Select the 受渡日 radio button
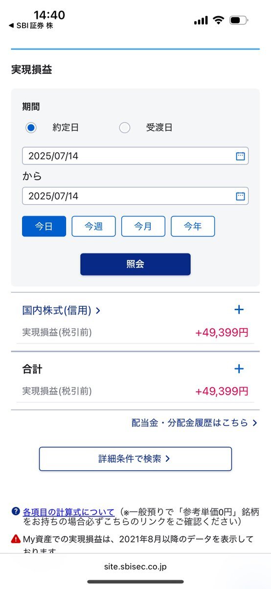The image size is (271, 589). pos(125,128)
